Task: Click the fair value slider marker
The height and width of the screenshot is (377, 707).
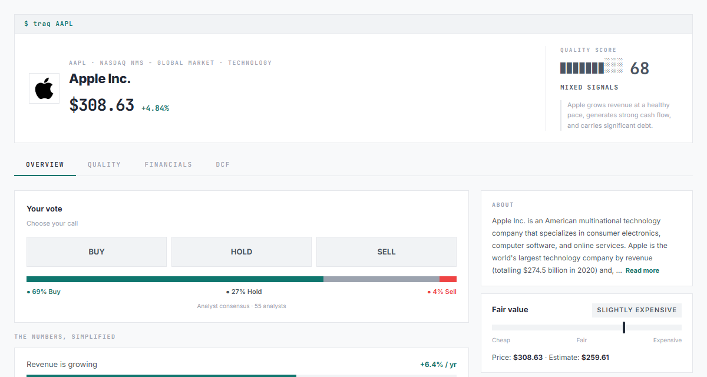Action: pos(624,328)
